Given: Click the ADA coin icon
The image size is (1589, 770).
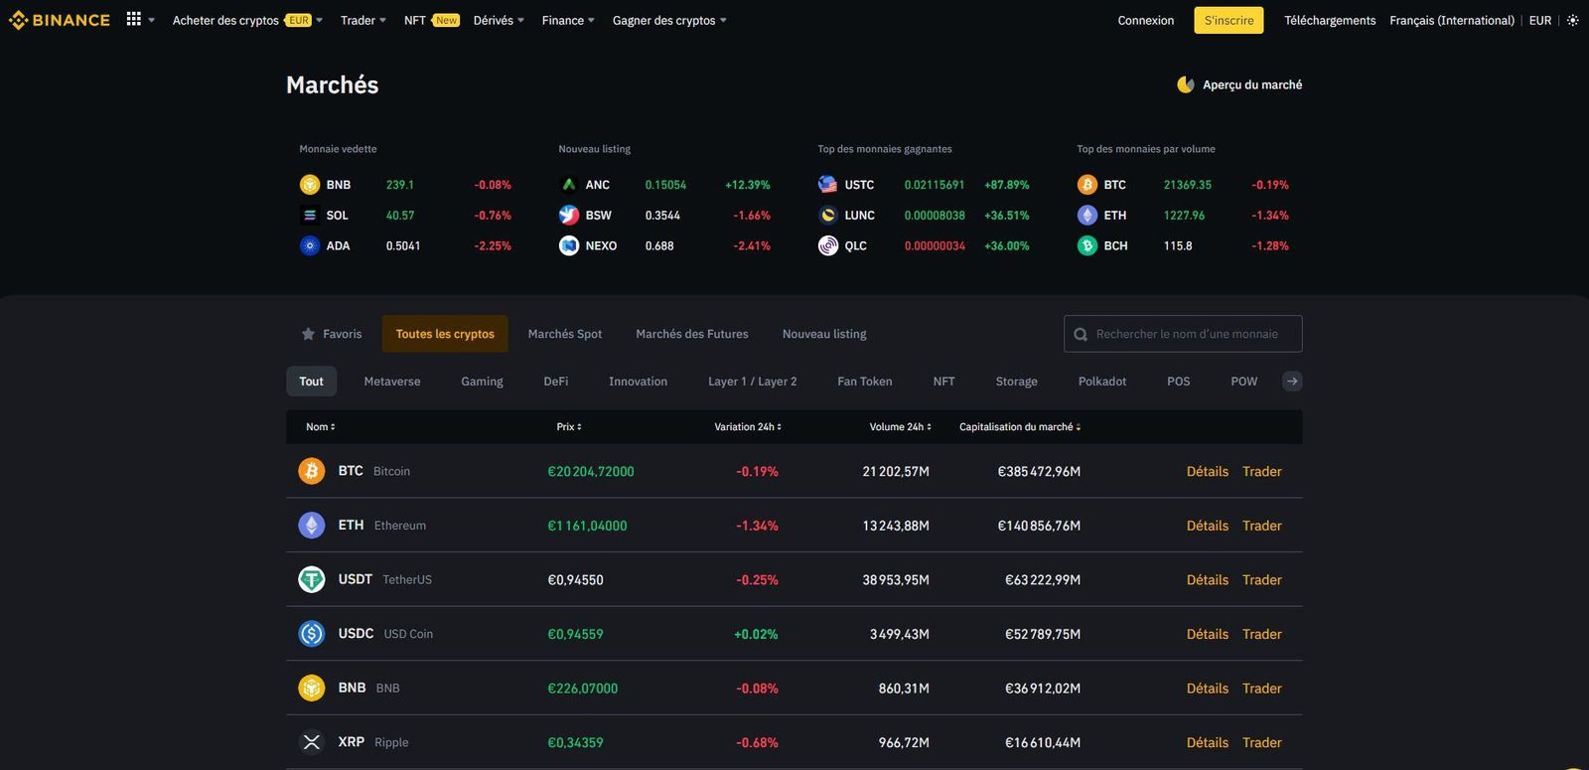Looking at the screenshot, I should [310, 245].
